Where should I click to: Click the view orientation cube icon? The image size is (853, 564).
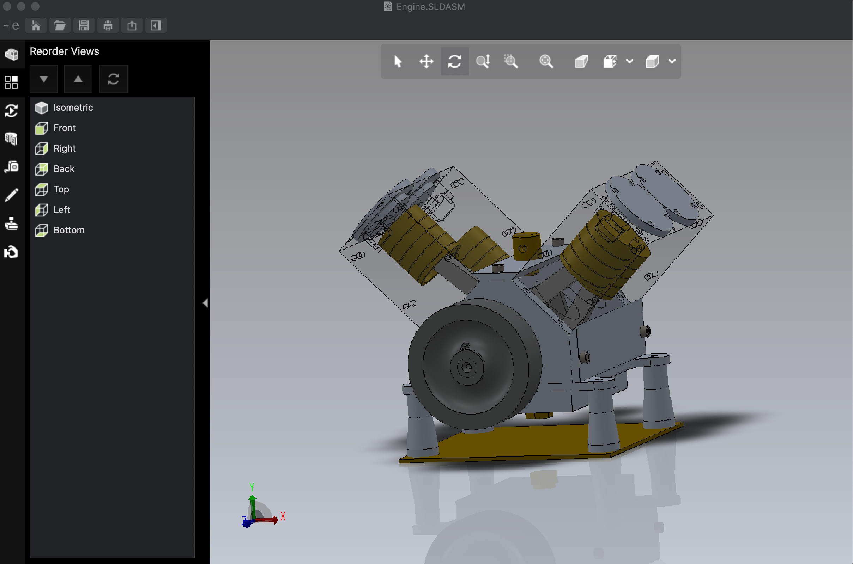(610, 61)
